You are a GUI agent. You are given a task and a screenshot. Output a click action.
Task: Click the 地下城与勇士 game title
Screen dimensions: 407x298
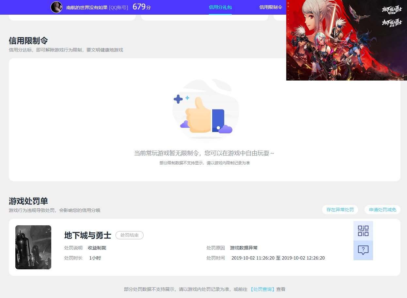[x=88, y=235]
